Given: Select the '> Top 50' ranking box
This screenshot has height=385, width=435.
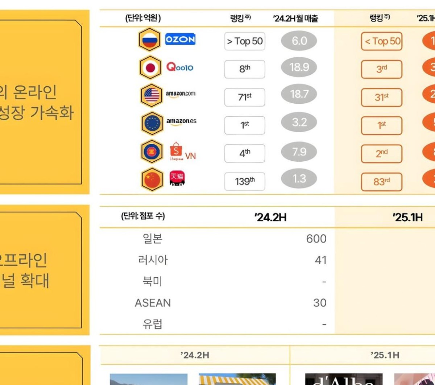Looking at the screenshot, I should pos(245,41).
